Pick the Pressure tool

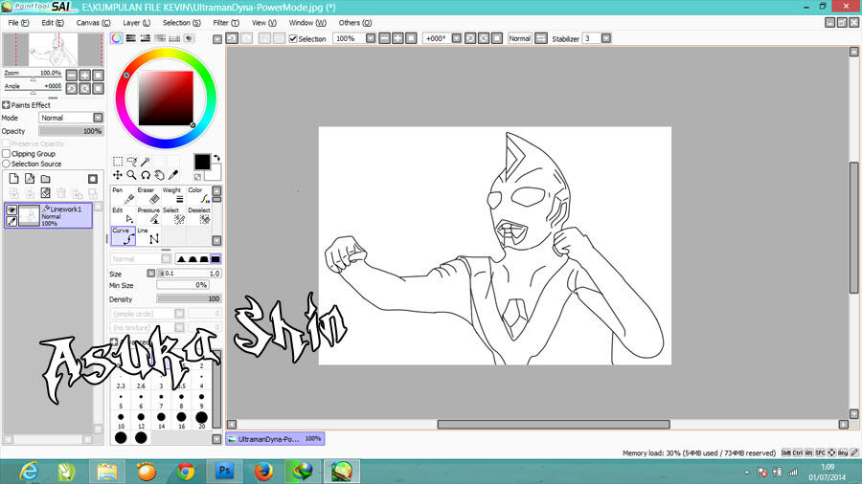tap(148, 215)
